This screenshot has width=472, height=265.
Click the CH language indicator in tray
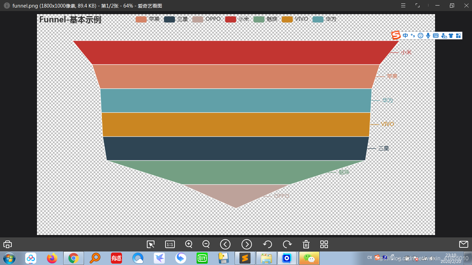[x=370, y=258]
